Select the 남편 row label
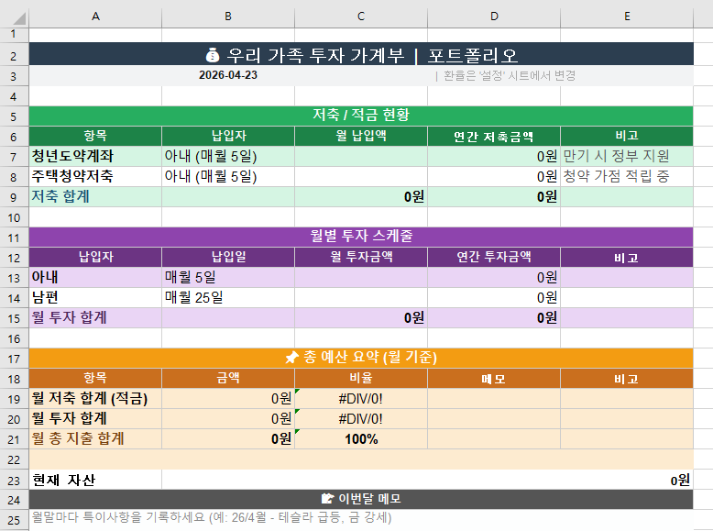Screen dimensions: 713x531 click(95, 297)
